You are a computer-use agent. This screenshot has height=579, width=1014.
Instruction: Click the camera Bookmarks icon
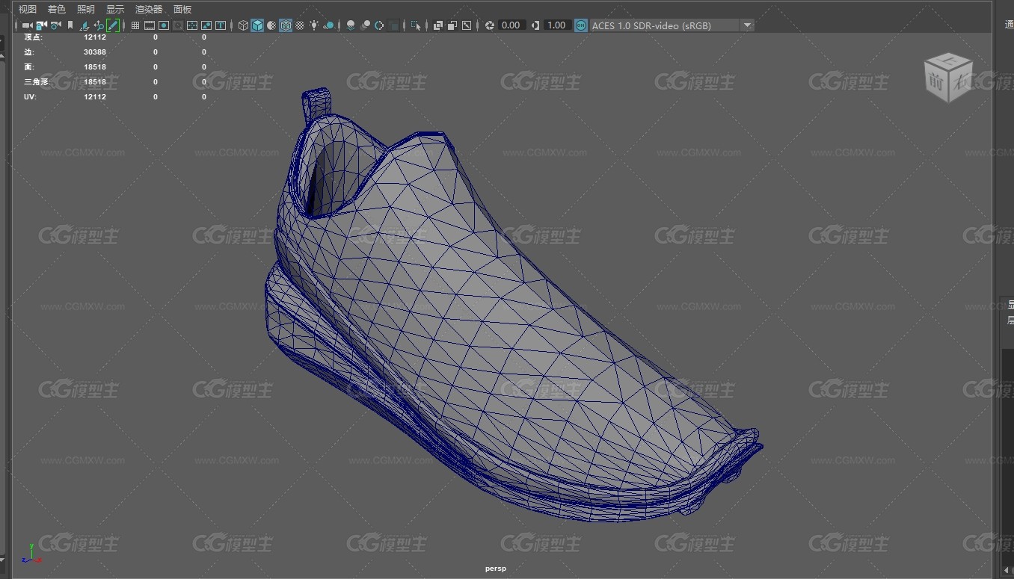pyautogui.click(x=70, y=25)
